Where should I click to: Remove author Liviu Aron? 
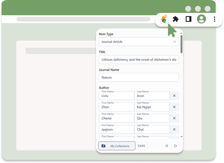(x=174, y=96)
